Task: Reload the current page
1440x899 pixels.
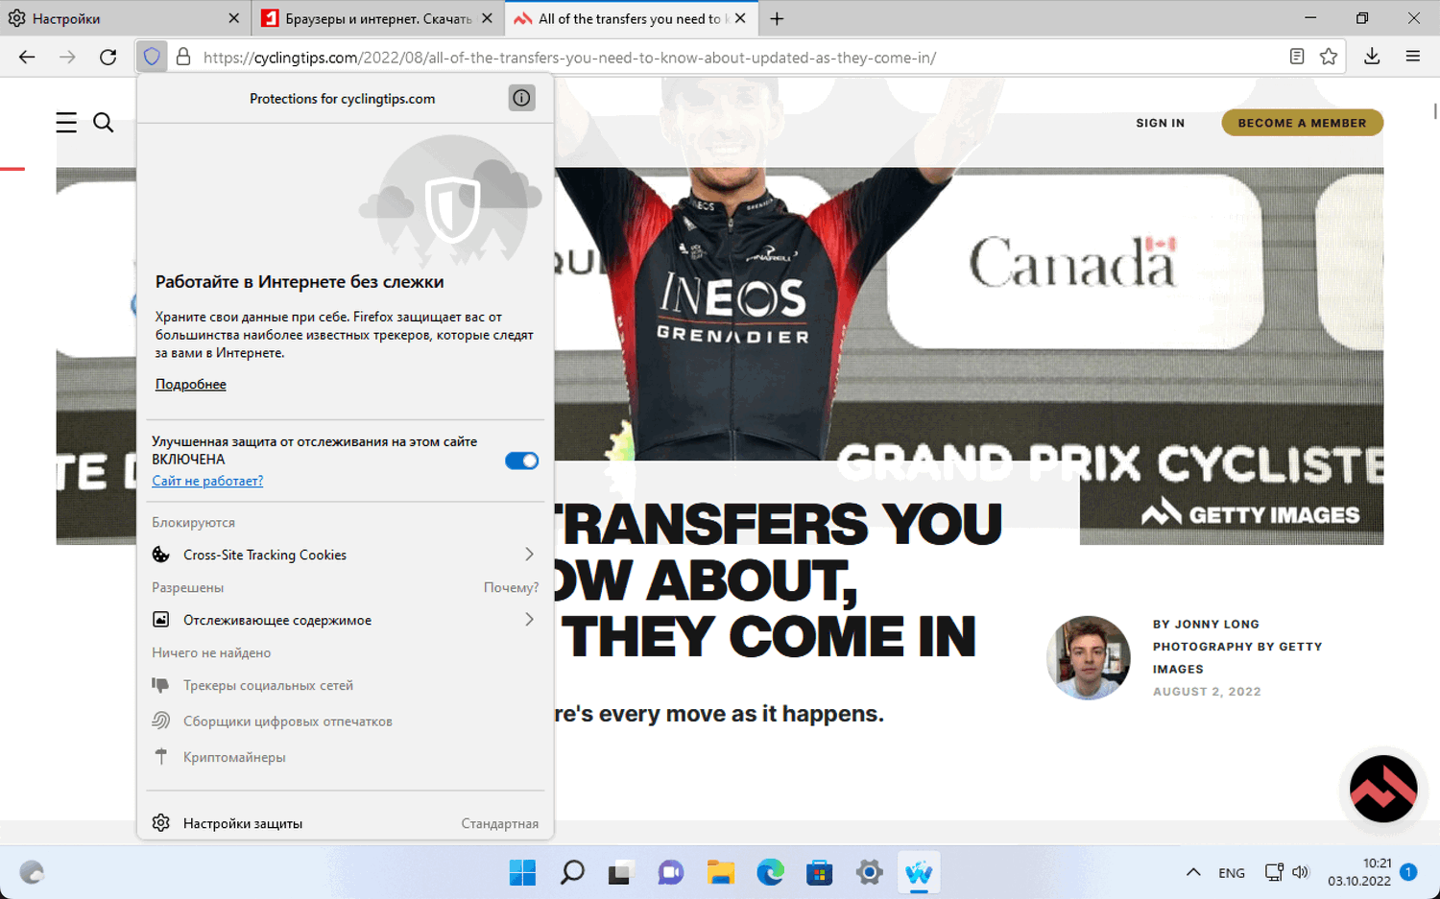Action: coord(108,58)
